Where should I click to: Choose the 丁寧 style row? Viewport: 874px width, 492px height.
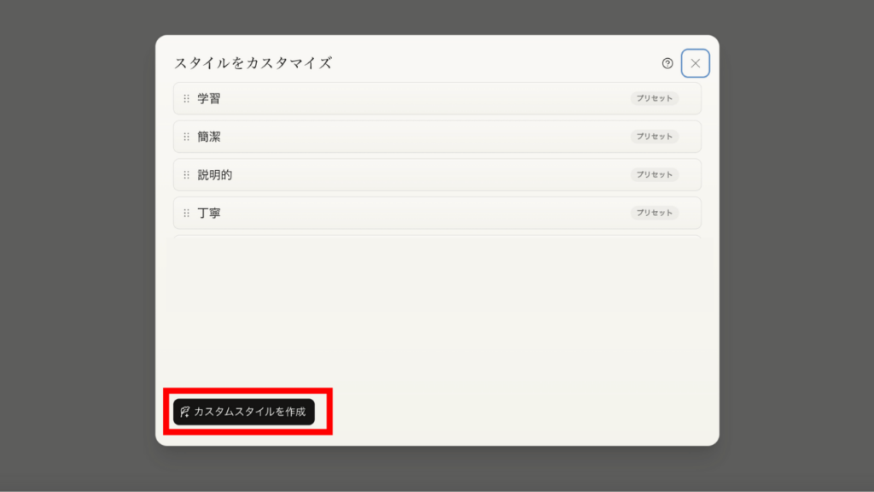pyautogui.click(x=437, y=213)
